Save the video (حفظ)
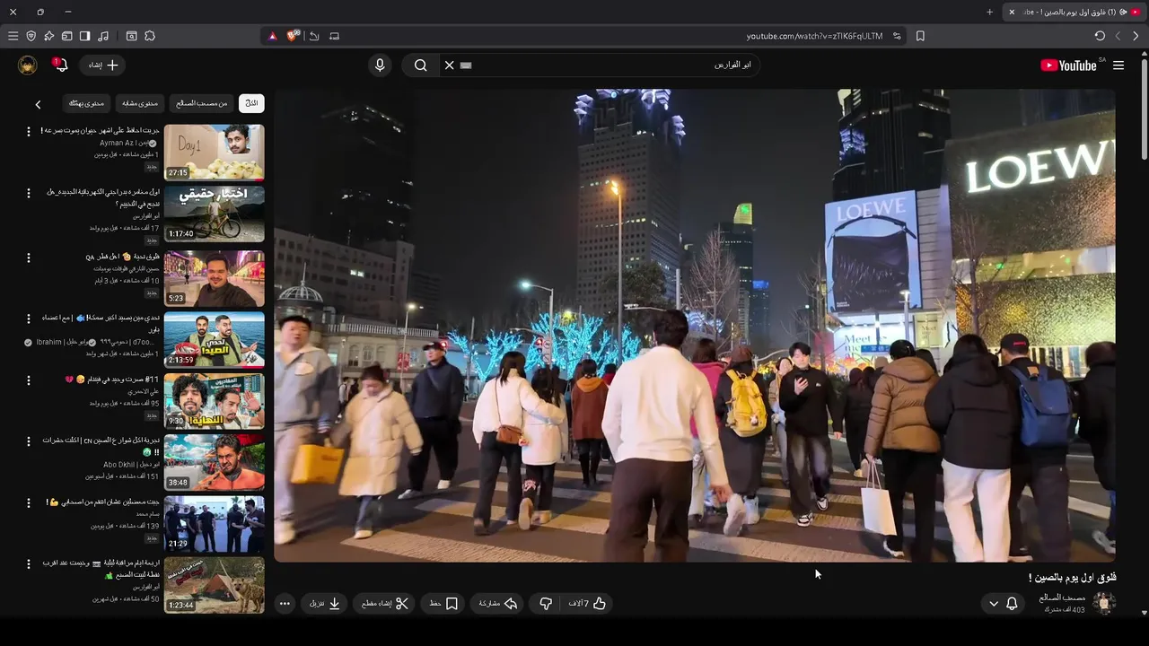 pyautogui.click(x=443, y=604)
